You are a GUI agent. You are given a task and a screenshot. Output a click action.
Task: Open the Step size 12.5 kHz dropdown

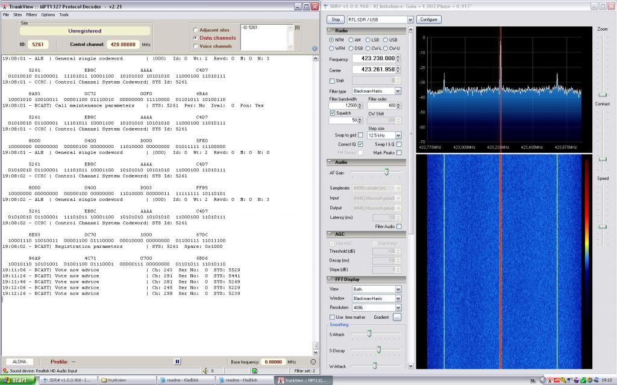(398, 135)
